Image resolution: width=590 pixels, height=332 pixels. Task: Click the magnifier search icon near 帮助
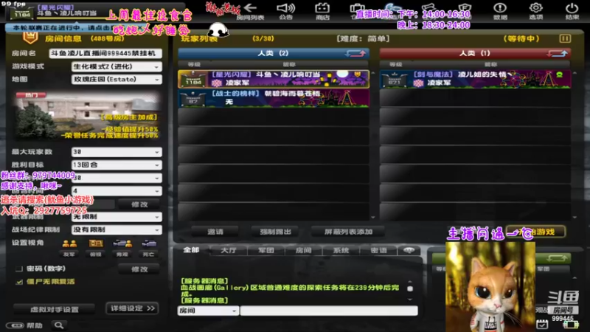pos(59,325)
